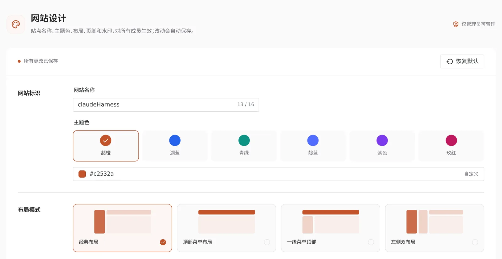502x259 pixels.
Task: Click the 所有更改已保存 status text
Action: tap(41, 61)
